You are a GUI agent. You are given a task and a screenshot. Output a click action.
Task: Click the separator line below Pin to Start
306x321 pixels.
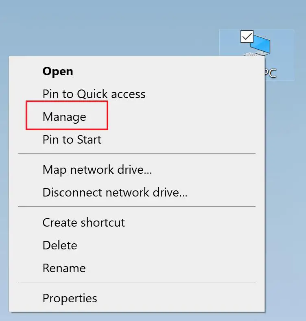(x=137, y=154)
